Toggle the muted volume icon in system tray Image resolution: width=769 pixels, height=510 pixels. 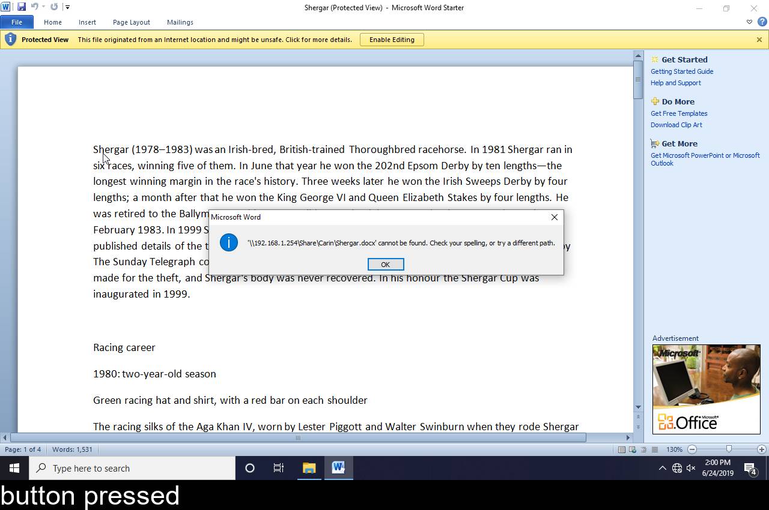691,468
